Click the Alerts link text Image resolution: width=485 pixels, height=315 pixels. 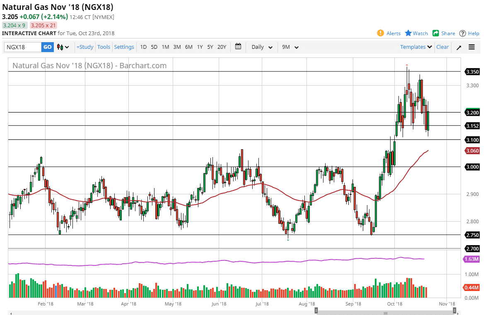(393, 33)
